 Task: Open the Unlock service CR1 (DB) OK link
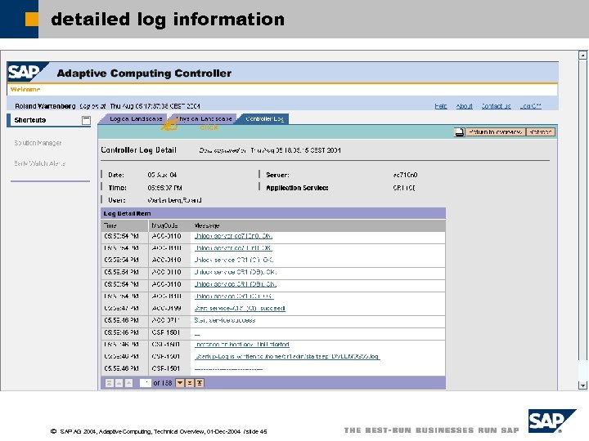tap(236, 284)
